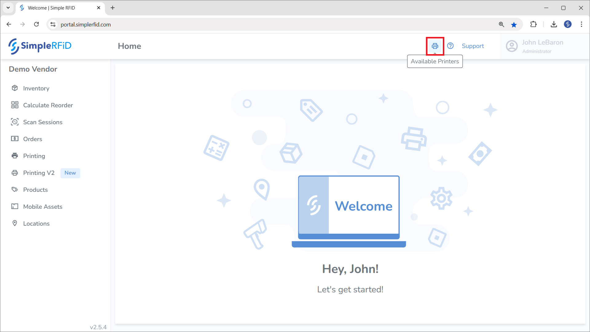590x332 pixels.
Task: Open the tab search dropdown arrow
Action: pyautogui.click(x=8, y=8)
